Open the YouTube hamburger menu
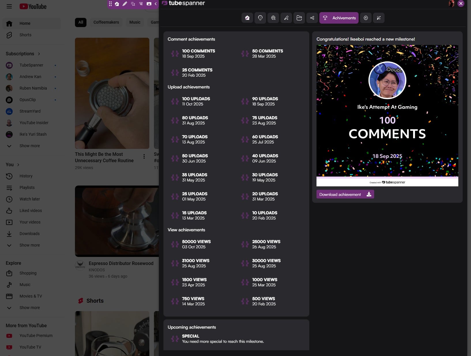The width and height of the screenshot is (471, 356). [9, 6]
